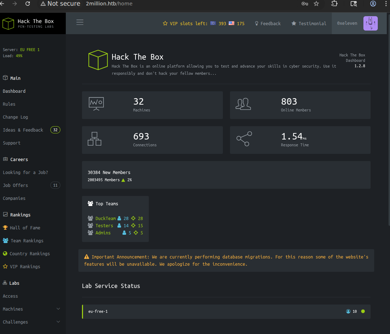Click the eu-free-1 lab status row
This screenshot has width=390, height=334.
(x=226, y=311)
